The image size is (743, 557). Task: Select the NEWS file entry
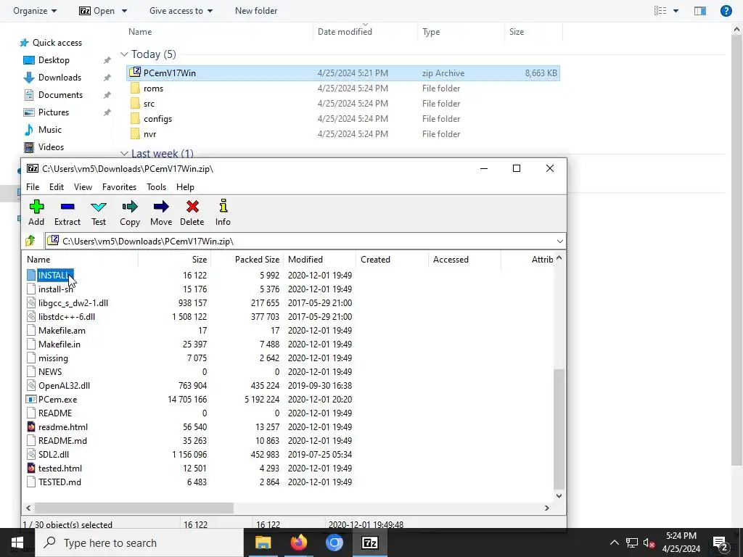pyautogui.click(x=50, y=372)
